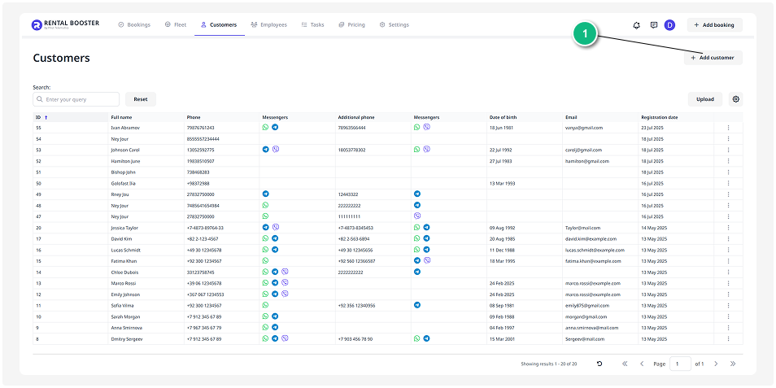Click the Rental Booster logo

(65, 25)
